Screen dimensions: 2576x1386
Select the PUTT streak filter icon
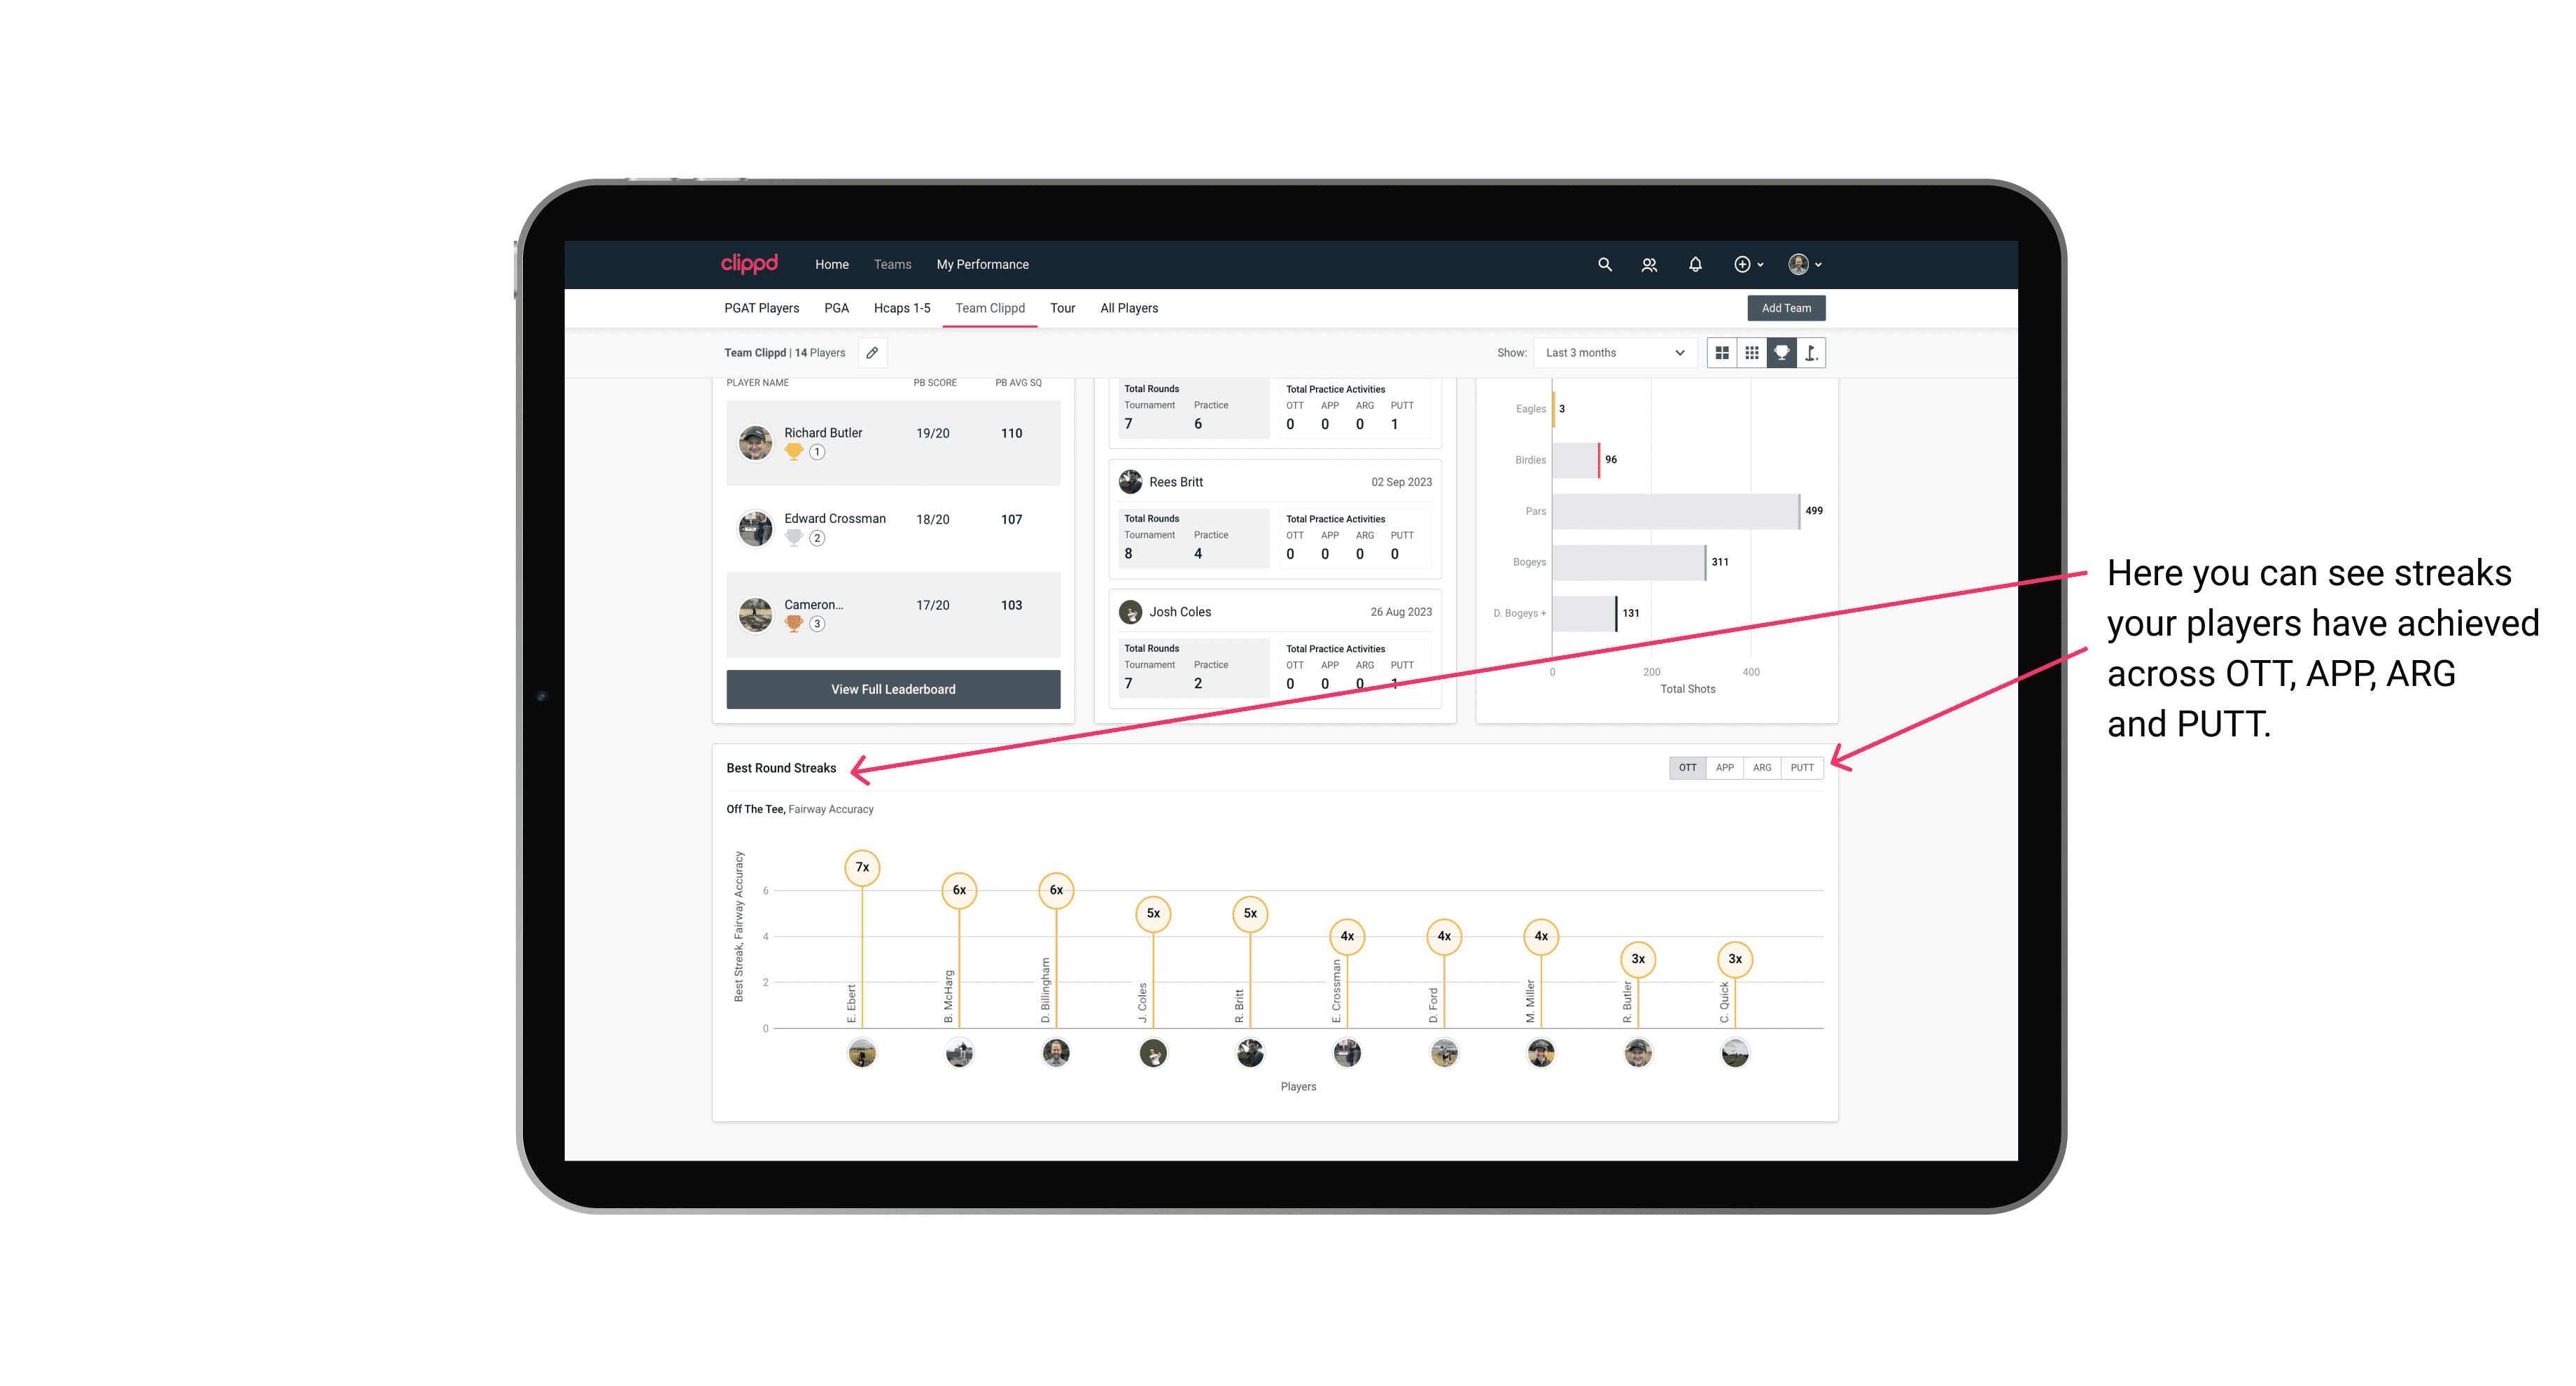pos(1802,766)
